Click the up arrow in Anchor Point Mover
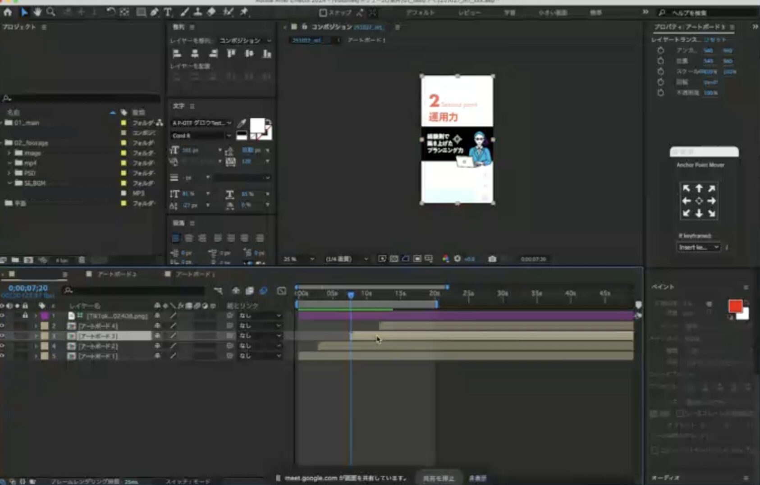760x485 pixels. (x=699, y=188)
